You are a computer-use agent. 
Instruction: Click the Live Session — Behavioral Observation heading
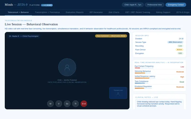point(31,24)
